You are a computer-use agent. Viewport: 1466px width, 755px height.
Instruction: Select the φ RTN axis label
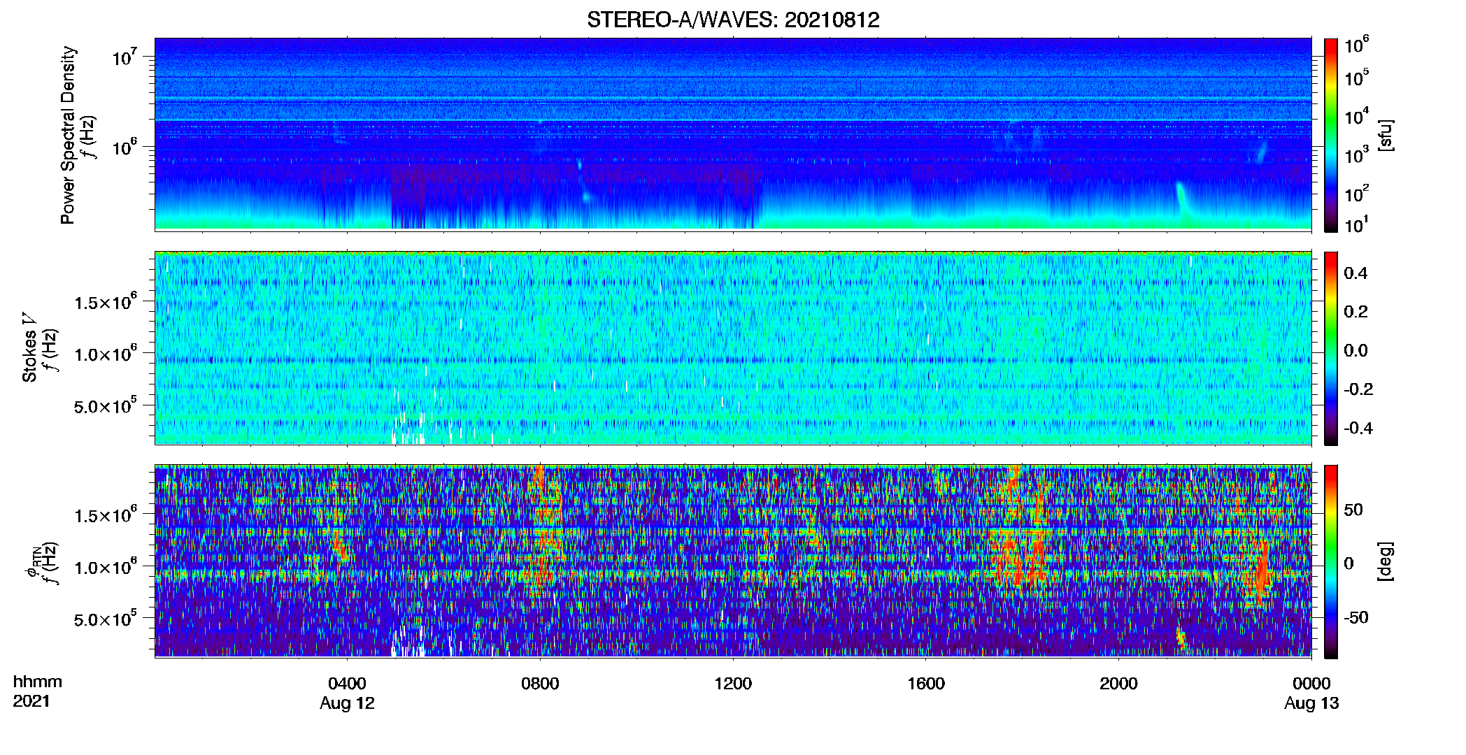click(x=34, y=563)
